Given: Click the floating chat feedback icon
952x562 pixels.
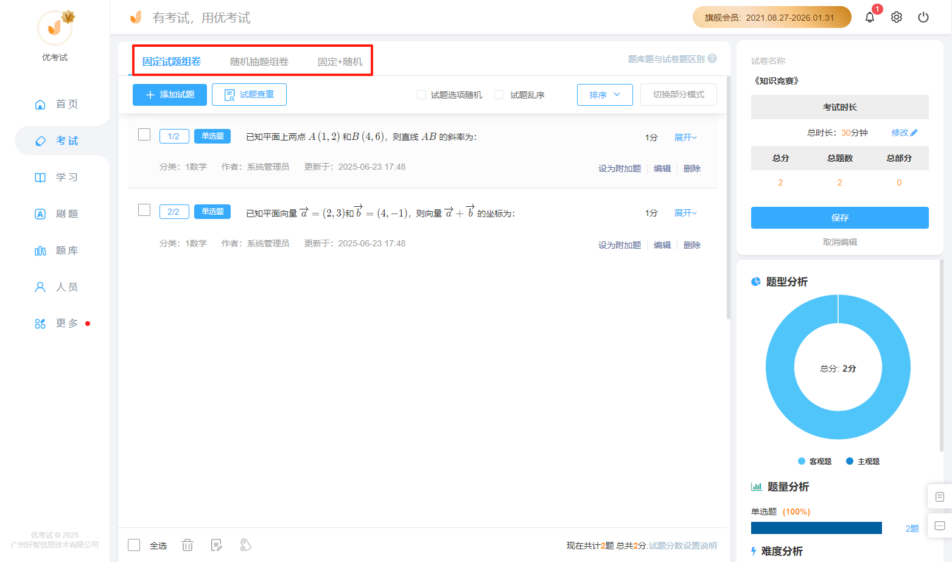Looking at the screenshot, I should click(939, 526).
